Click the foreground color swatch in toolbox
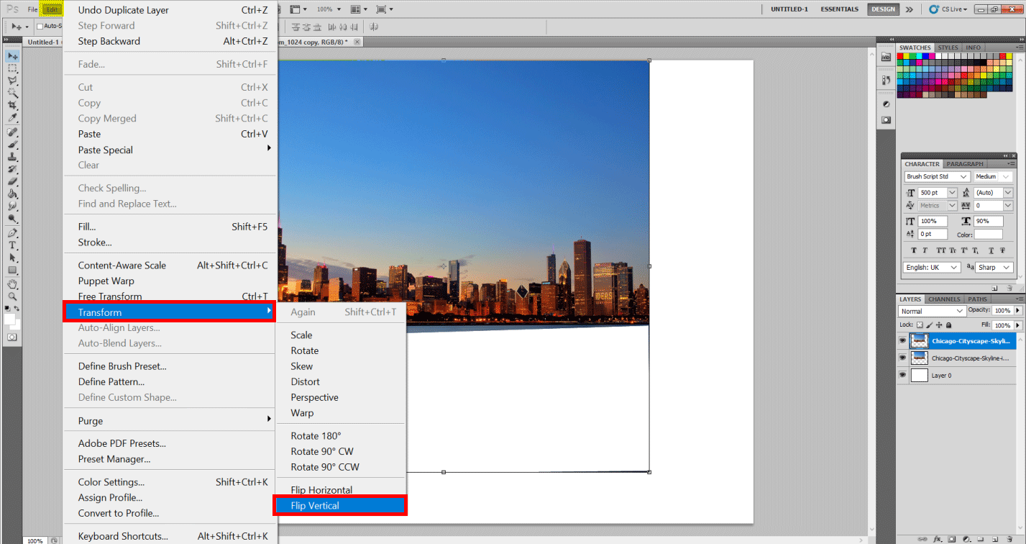The width and height of the screenshot is (1026, 544). (10, 317)
